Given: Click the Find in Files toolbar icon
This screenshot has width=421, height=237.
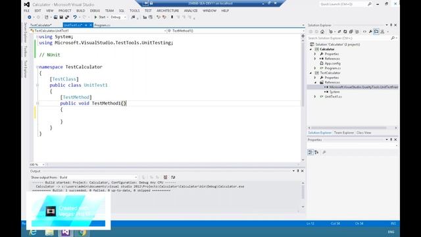Looking at the screenshot, I should (x=133, y=17).
